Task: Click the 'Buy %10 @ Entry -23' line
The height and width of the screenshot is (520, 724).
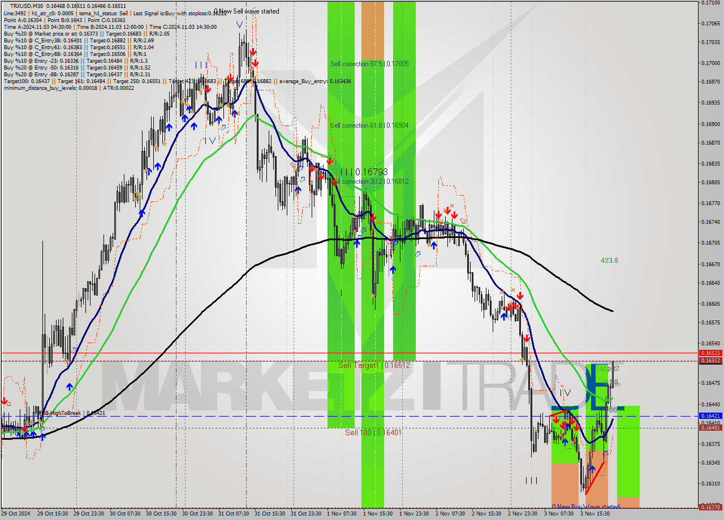Action: point(76,60)
